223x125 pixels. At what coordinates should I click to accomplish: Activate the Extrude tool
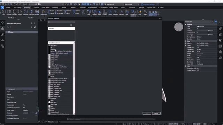[x=25, y=12]
